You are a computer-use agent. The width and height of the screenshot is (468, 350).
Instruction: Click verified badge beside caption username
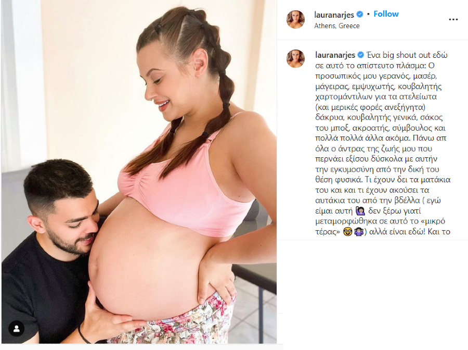[360, 55]
